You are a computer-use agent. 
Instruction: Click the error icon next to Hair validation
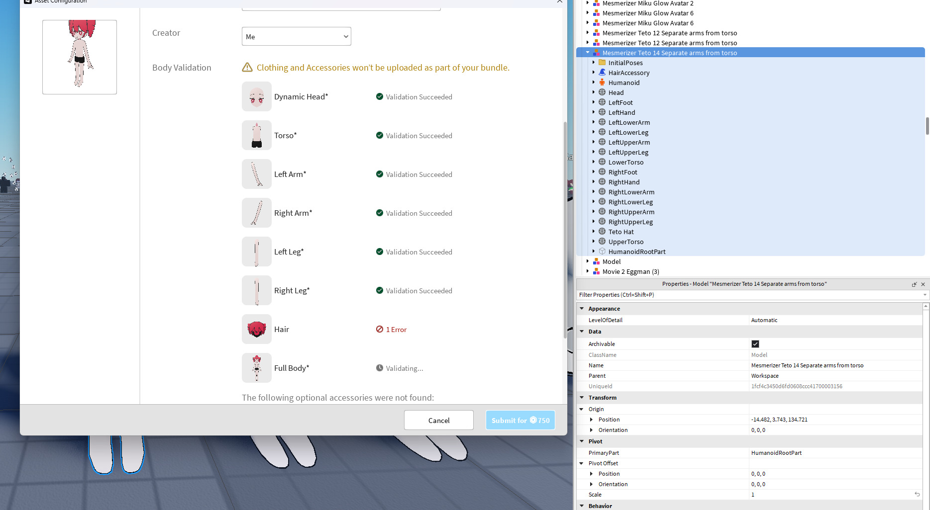coord(379,329)
